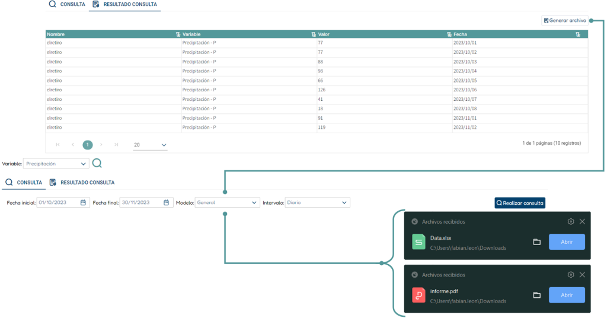Screen dimensions: 607x318
Task: Click date 2023/11/01 cell
Action: 465,118
